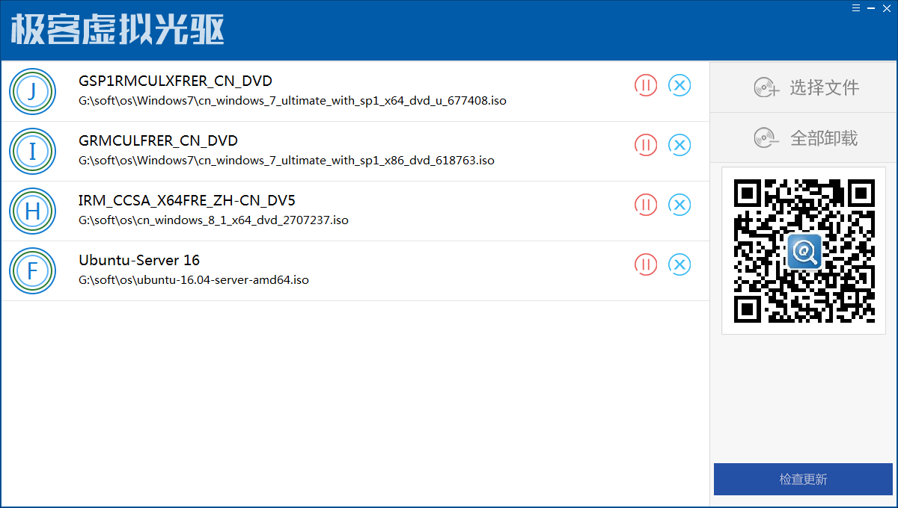Image resolution: width=898 pixels, height=508 pixels.
Task: Select the windows_8_1_x64 ISO path row
Action: pos(213,220)
